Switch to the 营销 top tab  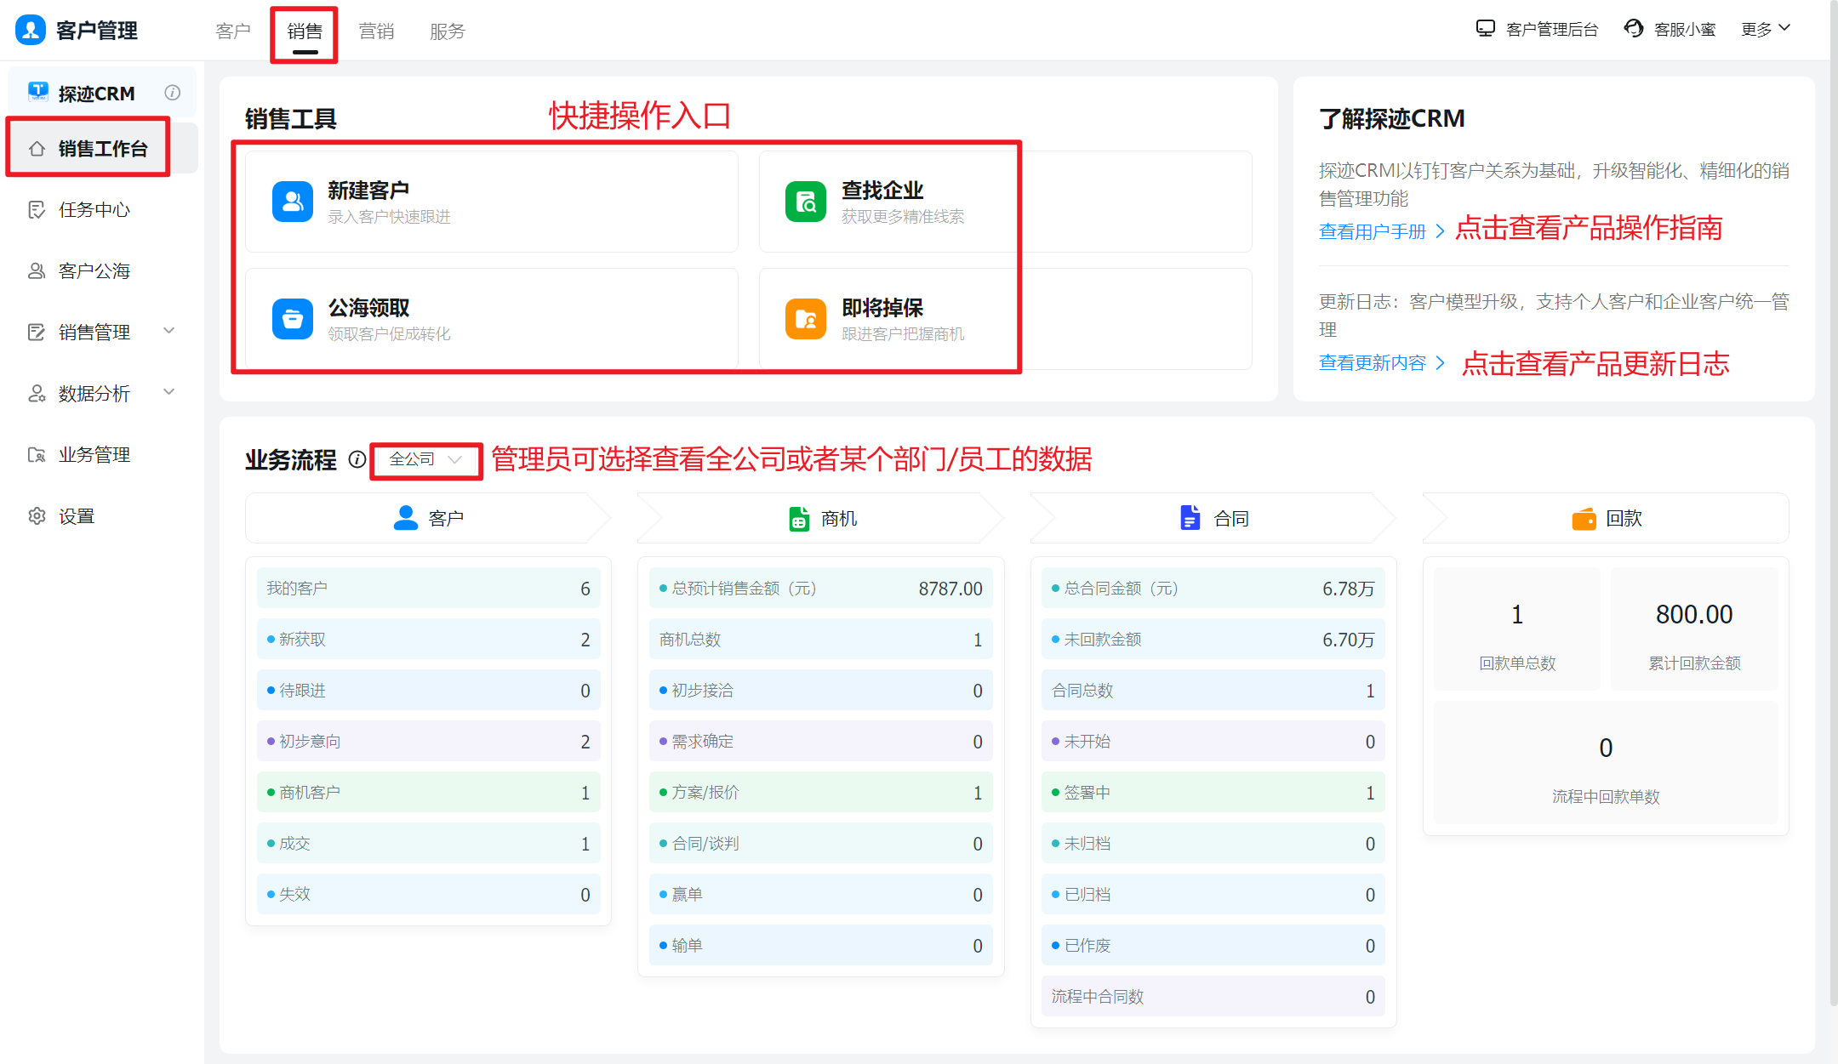pyautogui.click(x=376, y=31)
